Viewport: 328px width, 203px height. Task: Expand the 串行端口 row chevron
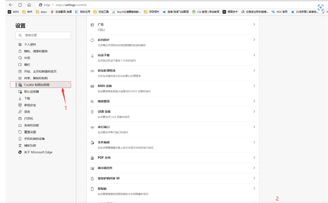(x=254, y=127)
